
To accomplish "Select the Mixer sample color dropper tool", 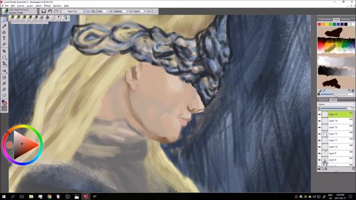I will 324,91.
